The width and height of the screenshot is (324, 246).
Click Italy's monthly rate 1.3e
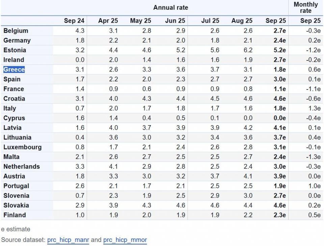314,108
